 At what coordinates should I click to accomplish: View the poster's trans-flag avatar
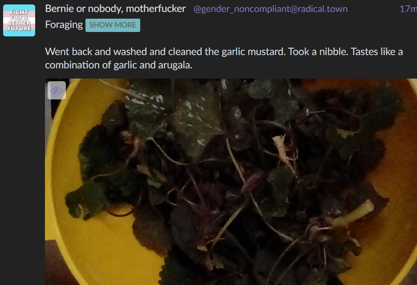pos(19,20)
